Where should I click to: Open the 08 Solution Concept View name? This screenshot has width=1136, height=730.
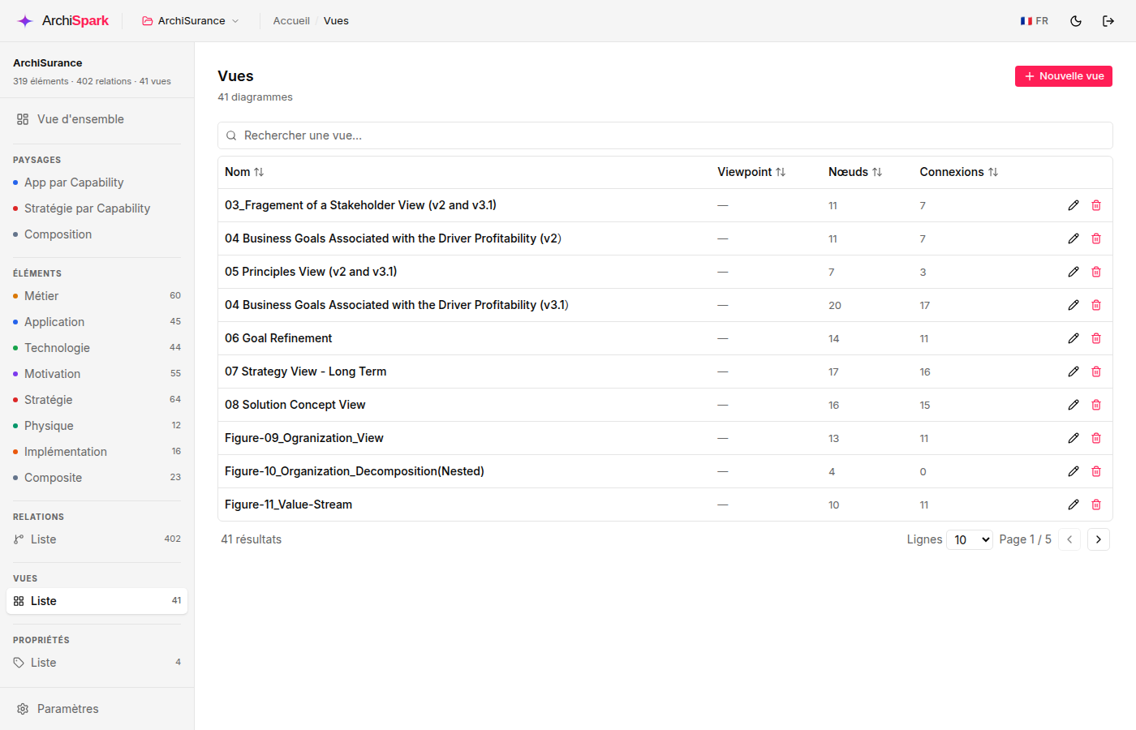click(x=295, y=405)
